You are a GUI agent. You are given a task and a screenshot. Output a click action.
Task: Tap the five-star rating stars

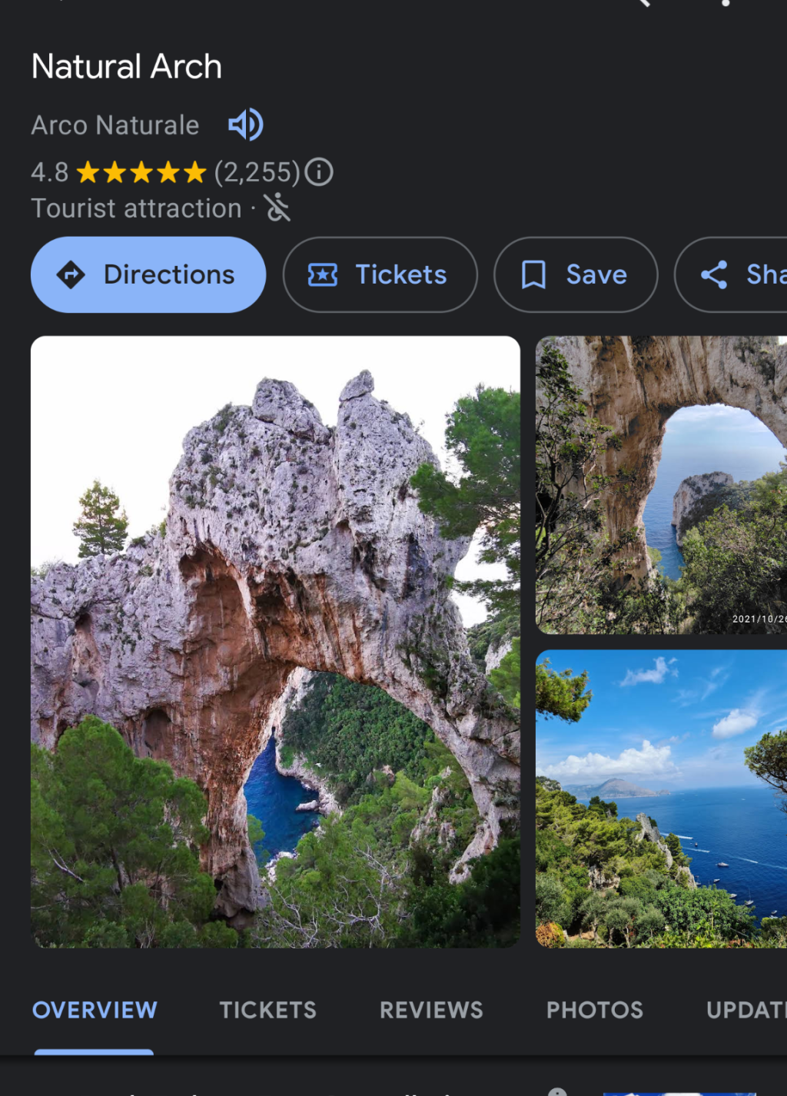(x=141, y=172)
